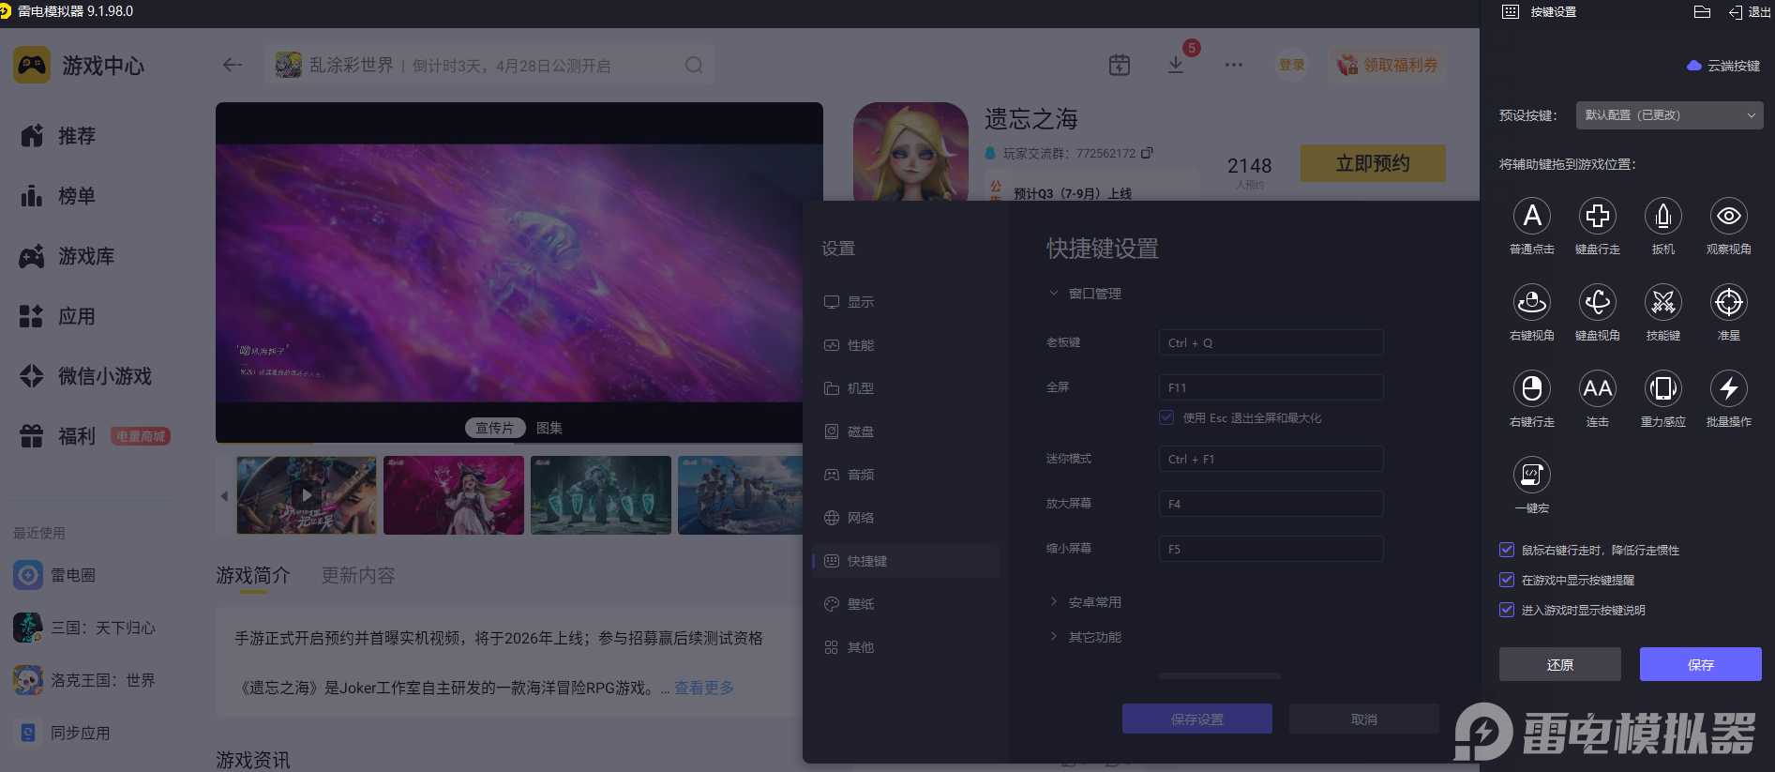Open the 预设按键 preset dropdown
Screen dimensions: 1775x772
(1669, 115)
